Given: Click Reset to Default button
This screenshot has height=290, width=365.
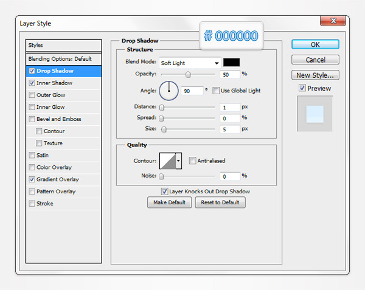Looking at the screenshot, I should point(220,202).
